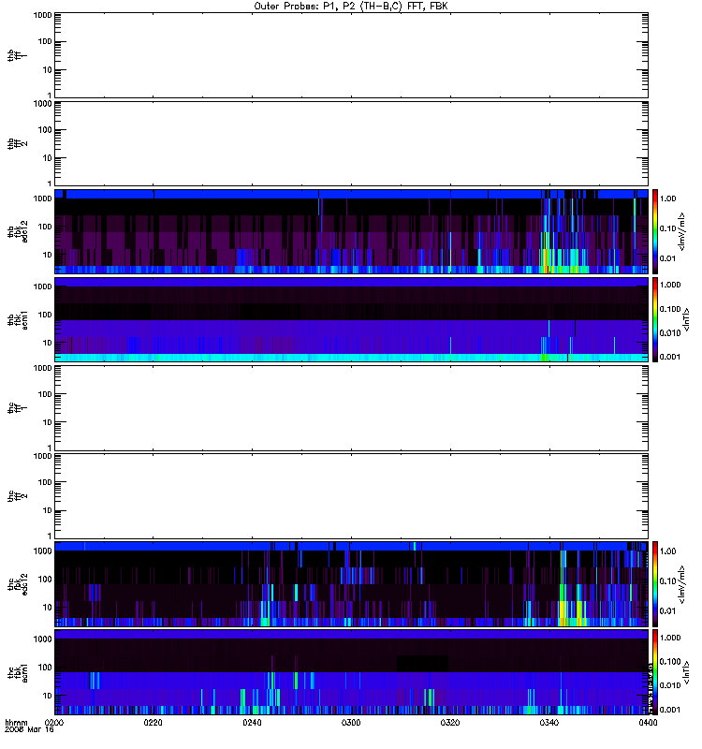Click the 'thc fbk edc12' color bar
The image size is (702, 749).
point(655,583)
